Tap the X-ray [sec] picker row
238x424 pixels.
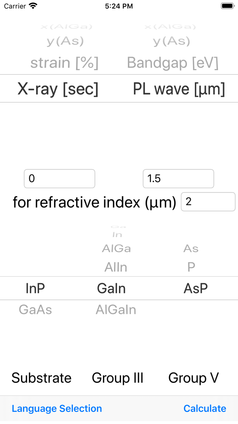point(58,89)
